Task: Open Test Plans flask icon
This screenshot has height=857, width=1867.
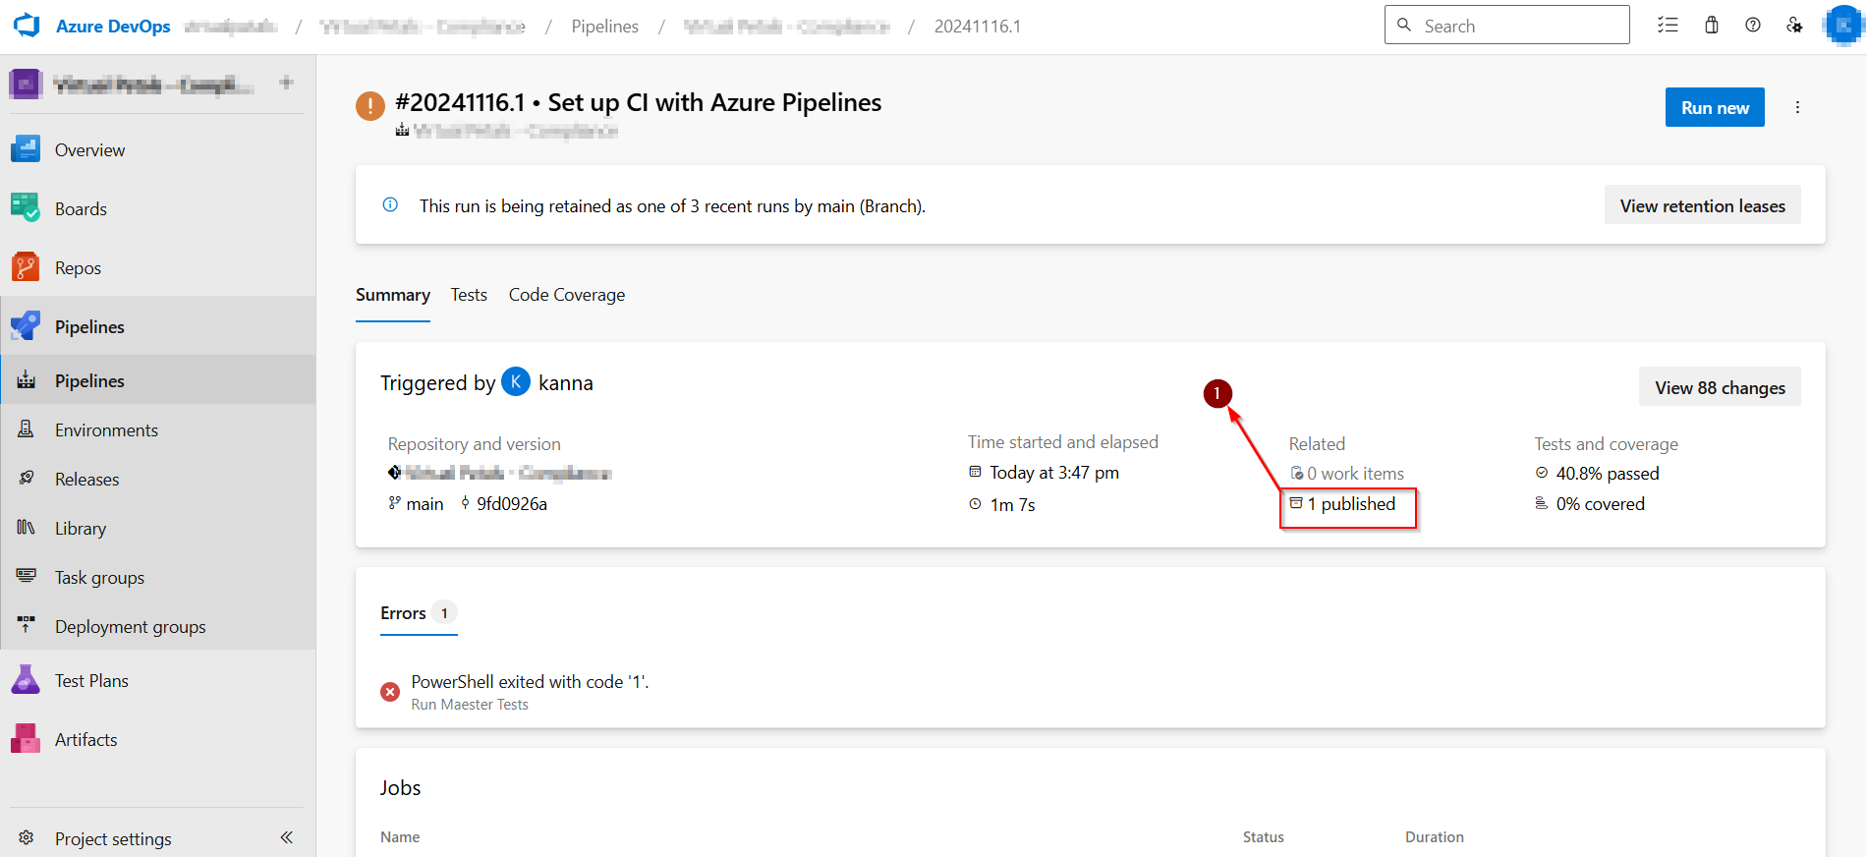Action: (26, 680)
